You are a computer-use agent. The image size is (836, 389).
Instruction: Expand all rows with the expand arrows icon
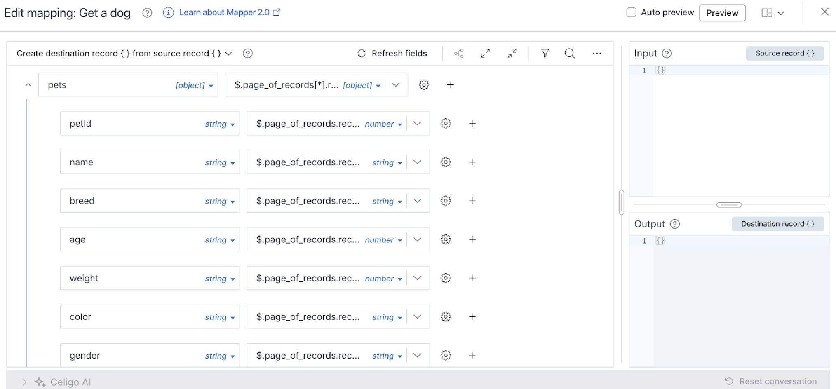point(486,54)
